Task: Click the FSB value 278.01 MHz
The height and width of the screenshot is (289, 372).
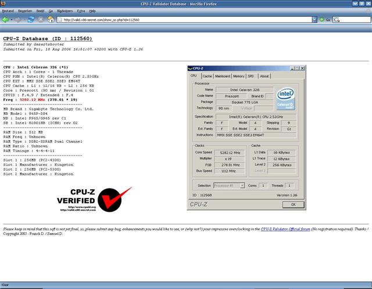Action: click(x=230, y=165)
